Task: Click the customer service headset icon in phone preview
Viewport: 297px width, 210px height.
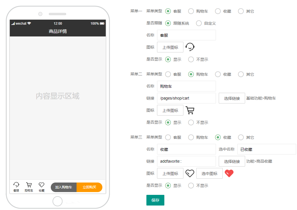Action: click(x=16, y=185)
